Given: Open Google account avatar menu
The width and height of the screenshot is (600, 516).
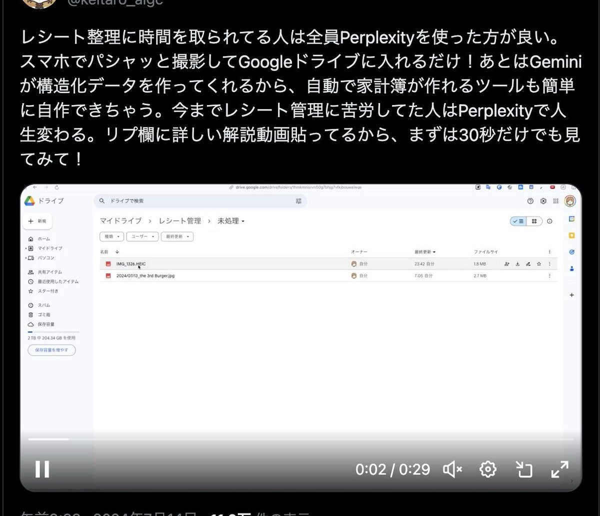Looking at the screenshot, I should (570, 201).
